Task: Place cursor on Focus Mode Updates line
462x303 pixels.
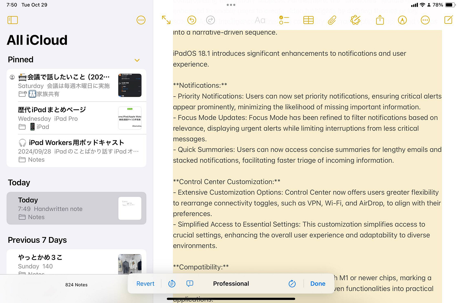Action: pyautogui.click(x=305, y=118)
